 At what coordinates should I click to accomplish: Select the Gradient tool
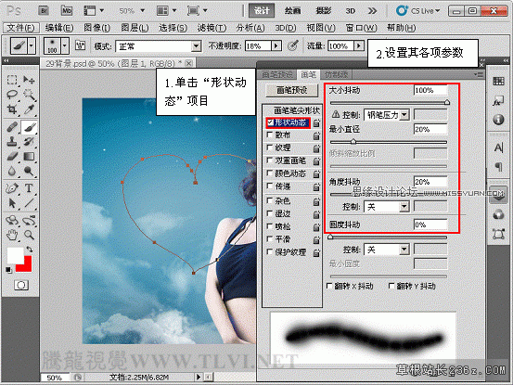pos(29,157)
